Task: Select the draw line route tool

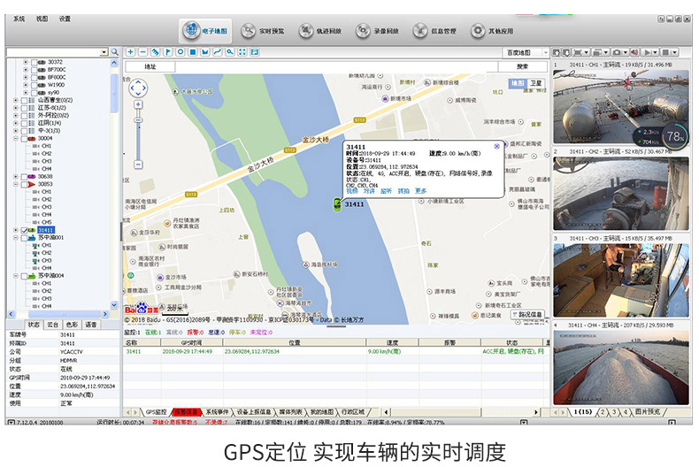Action: (217, 52)
